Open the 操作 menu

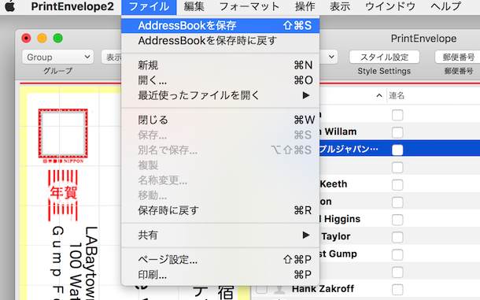[x=305, y=6]
